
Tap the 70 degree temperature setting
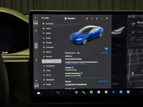click(x=58, y=93)
